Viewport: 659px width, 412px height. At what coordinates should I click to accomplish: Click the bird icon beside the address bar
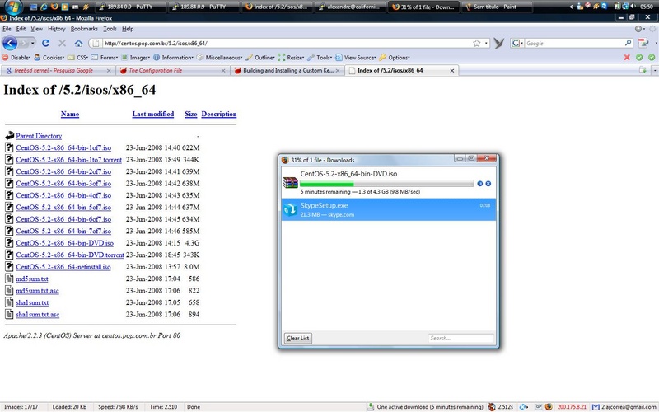tap(499, 43)
